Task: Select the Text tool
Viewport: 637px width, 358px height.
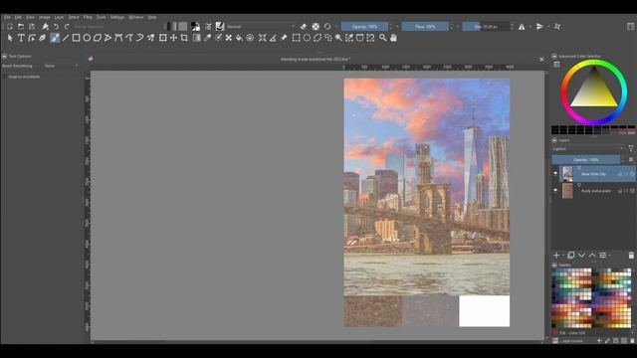Action: click(21, 38)
